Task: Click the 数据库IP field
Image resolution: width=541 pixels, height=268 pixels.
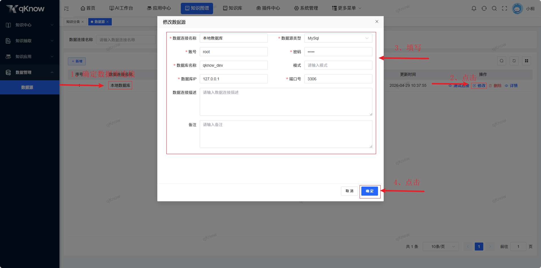Action: (x=233, y=79)
